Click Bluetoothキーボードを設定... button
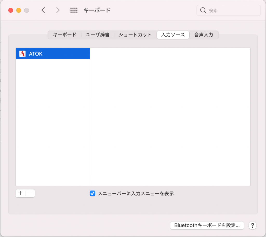The height and width of the screenshot is (237, 266). (x=207, y=226)
